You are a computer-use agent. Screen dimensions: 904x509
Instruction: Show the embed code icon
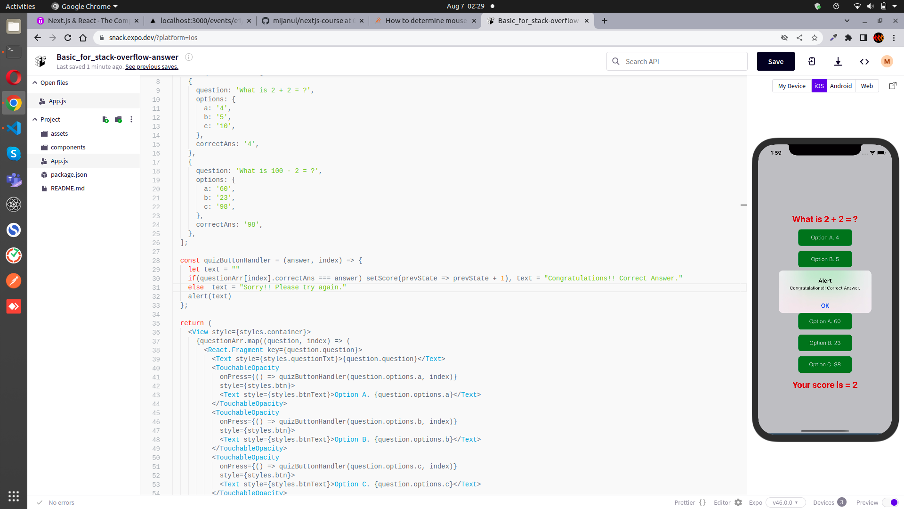(864, 62)
